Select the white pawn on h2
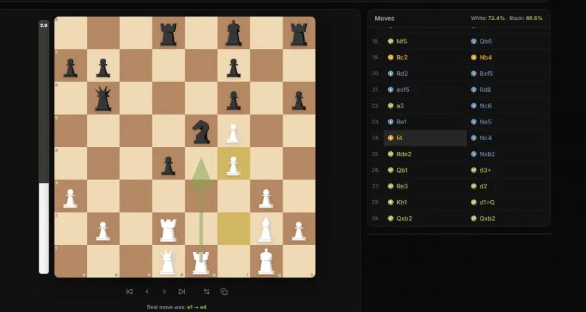The width and height of the screenshot is (586, 312). [299, 231]
